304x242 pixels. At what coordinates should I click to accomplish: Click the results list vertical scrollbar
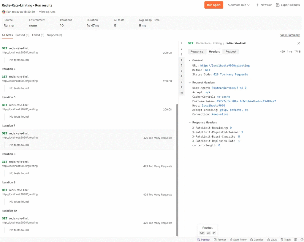pos(177,170)
